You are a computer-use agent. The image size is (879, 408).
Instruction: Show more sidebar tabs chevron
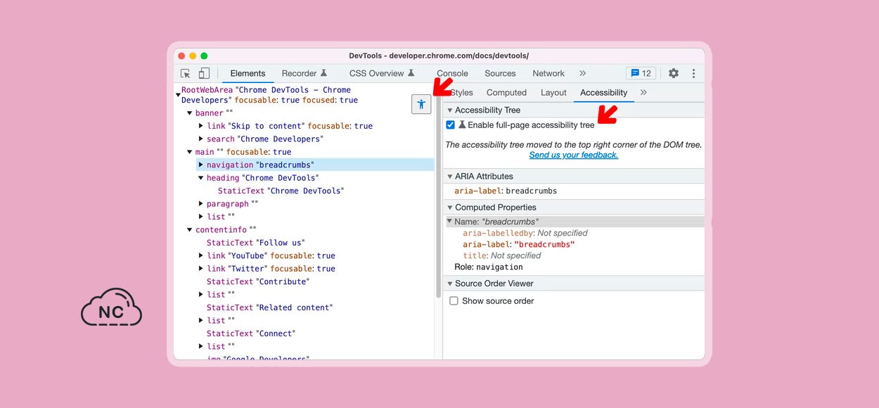pos(643,92)
